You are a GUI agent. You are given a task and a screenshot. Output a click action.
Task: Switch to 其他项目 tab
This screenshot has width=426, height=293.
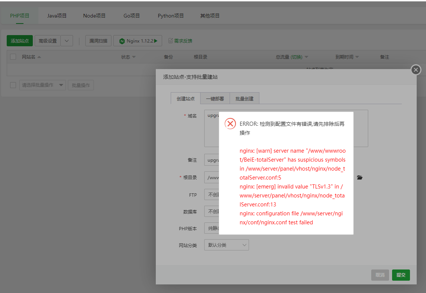click(x=210, y=16)
